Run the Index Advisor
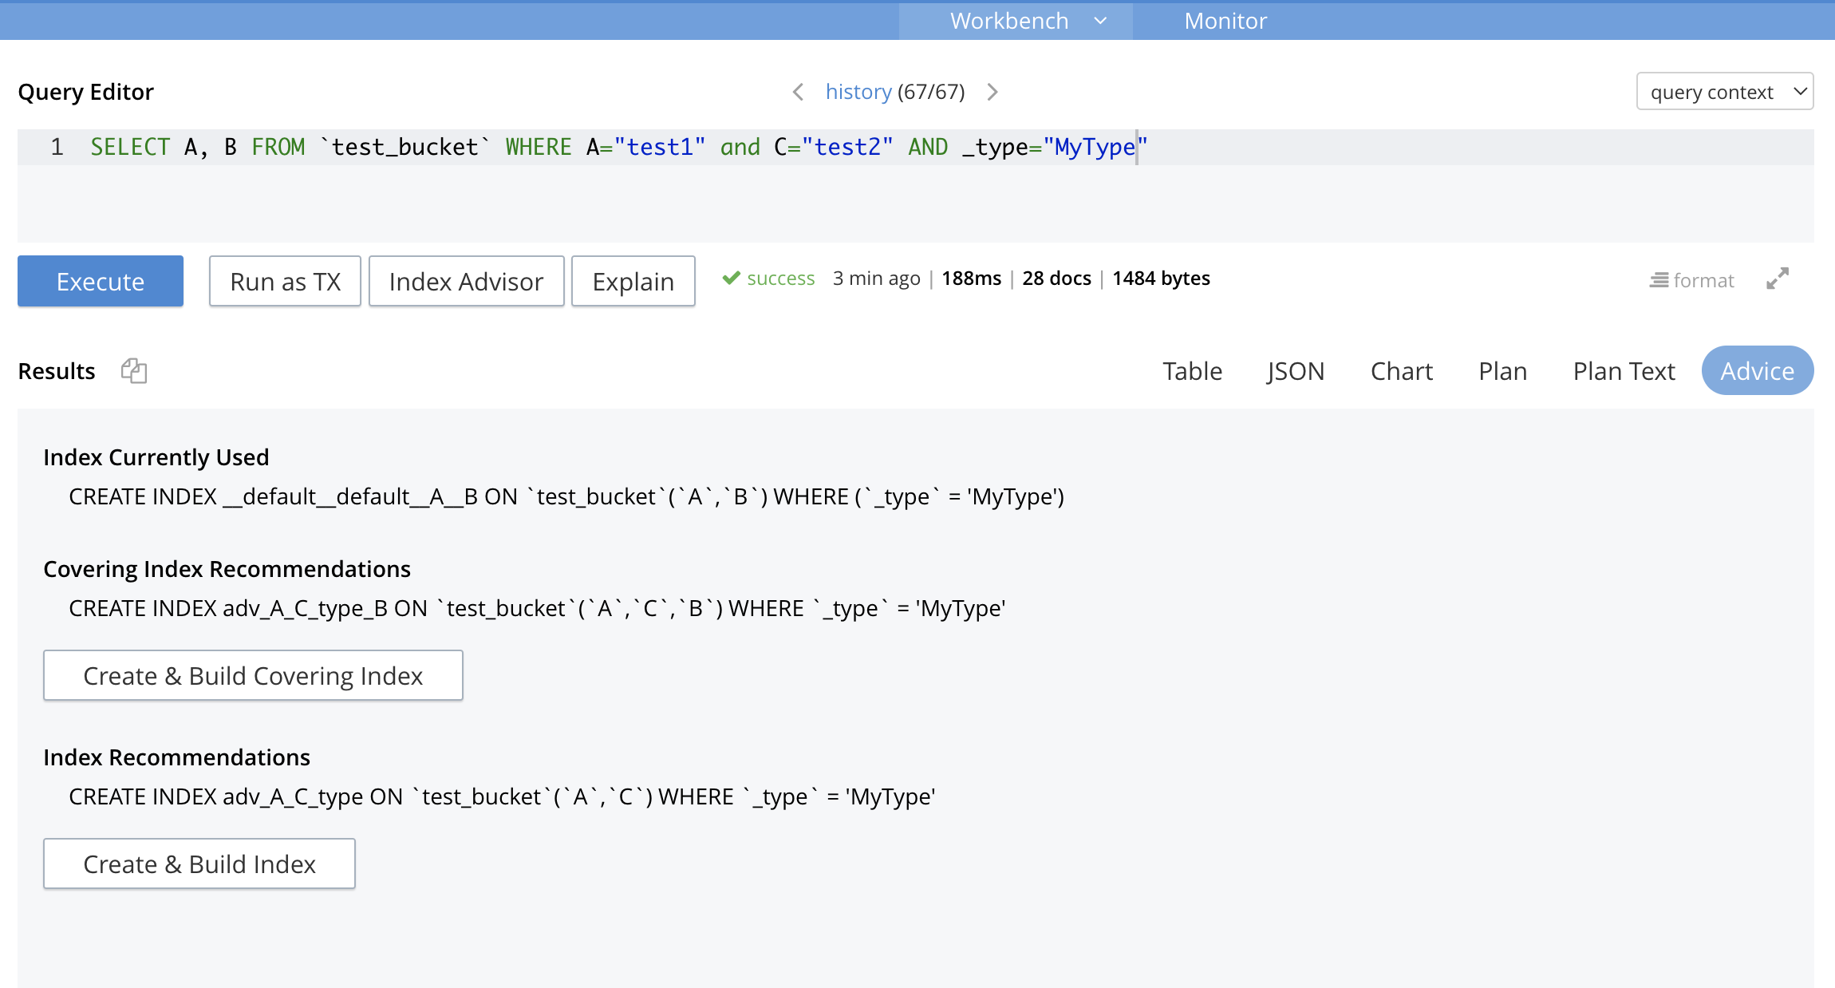This screenshot has width=1835, height=988. (x=466, y=281)
